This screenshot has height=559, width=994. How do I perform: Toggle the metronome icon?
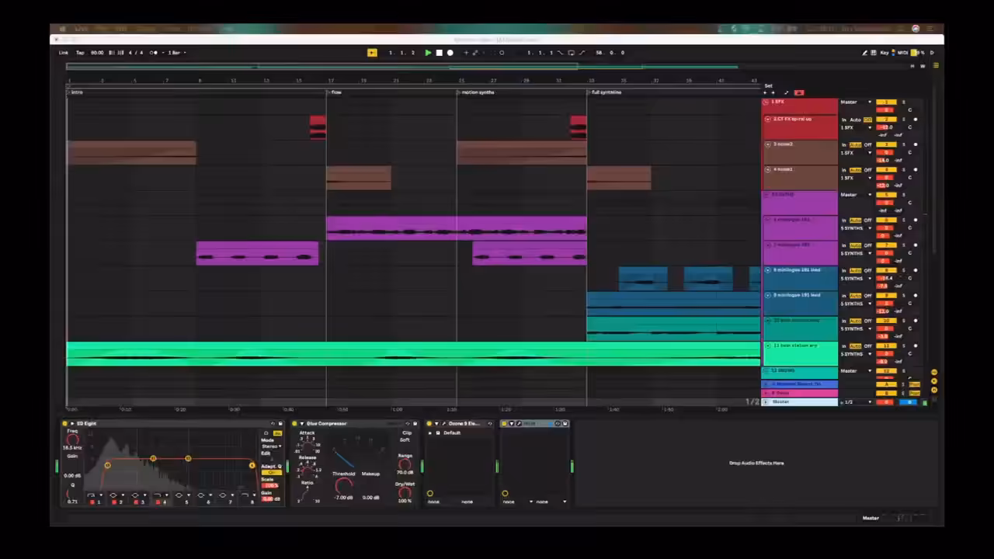pyautogui.click(x=154, y=53)
